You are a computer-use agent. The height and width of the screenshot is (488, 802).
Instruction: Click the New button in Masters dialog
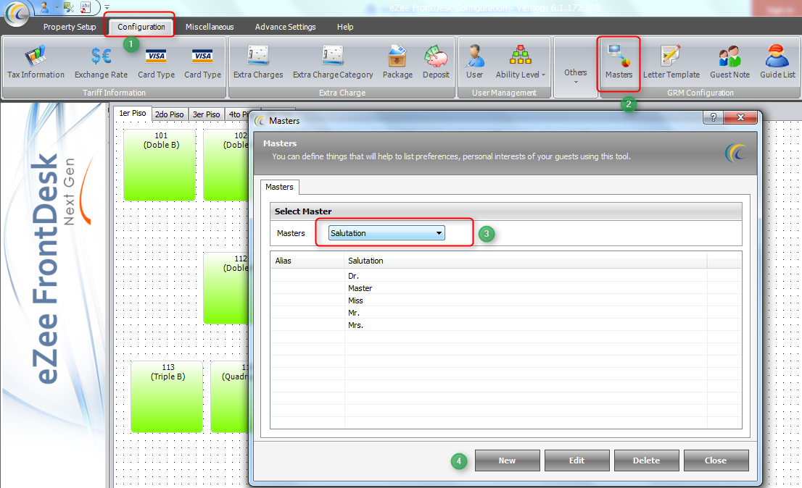(507, 460)
